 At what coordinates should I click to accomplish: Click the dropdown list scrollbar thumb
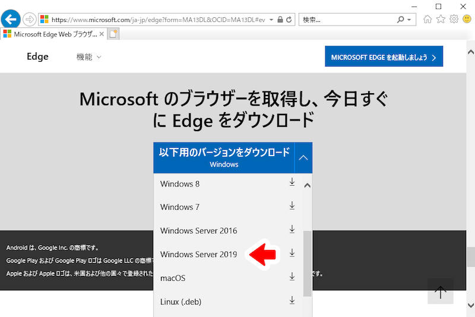(307, 264)
